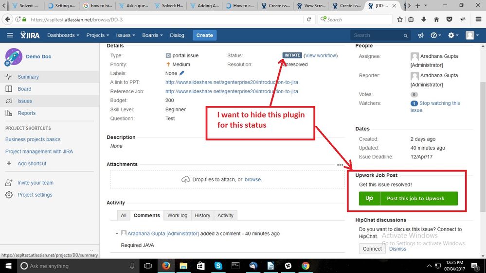Screen dimensions: 486x273
Task: Open the Firefox downloads arrow
Action: click(424, 19)
